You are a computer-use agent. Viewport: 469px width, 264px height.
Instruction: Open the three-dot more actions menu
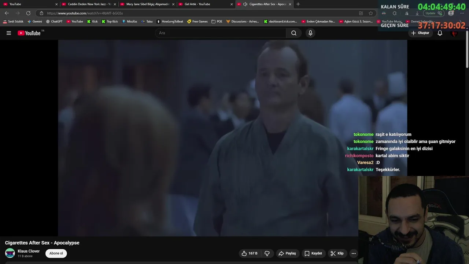click(x=354, y=253)
